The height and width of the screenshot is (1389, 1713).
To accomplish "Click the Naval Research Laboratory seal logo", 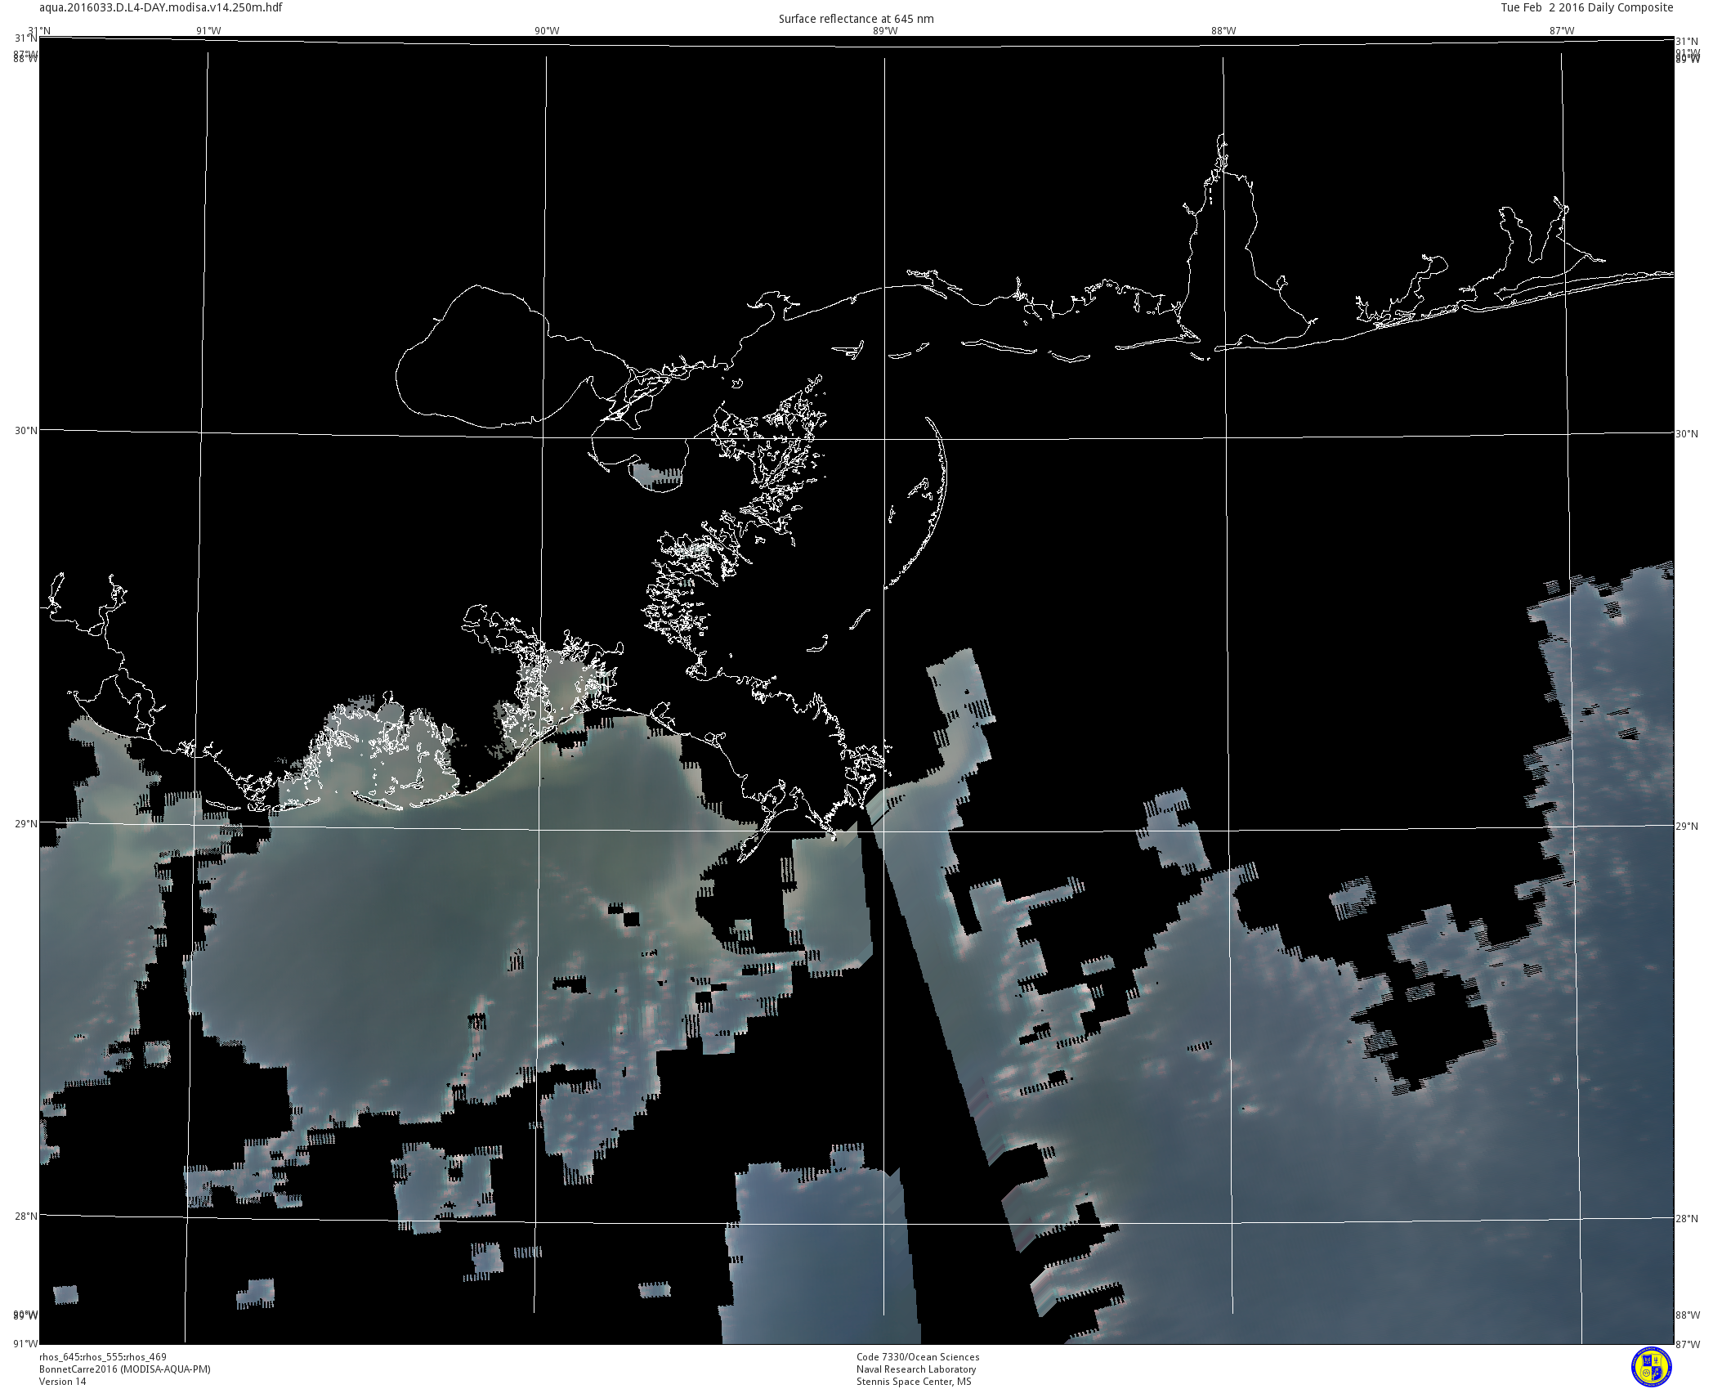I will click(1651, 1367).
